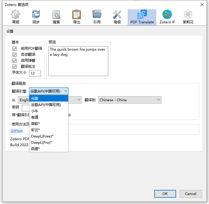Toggle the 自动翻译 checkbox
This screenshot has height=204, width=209.
(15, 55)
